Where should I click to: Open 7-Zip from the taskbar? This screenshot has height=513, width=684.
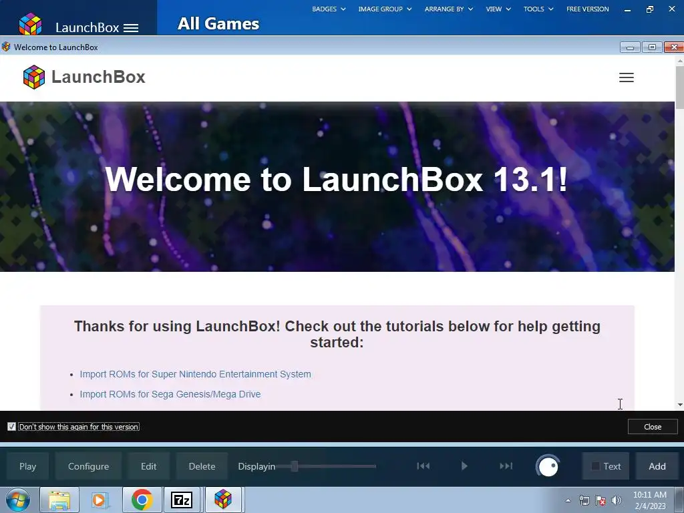[x=182, y=500]
